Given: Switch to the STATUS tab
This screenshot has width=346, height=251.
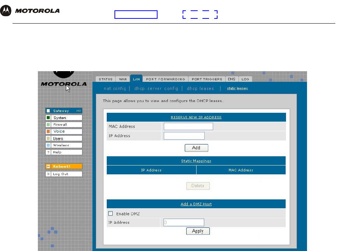Looking at the screenshot, I should tap(106, 79).
